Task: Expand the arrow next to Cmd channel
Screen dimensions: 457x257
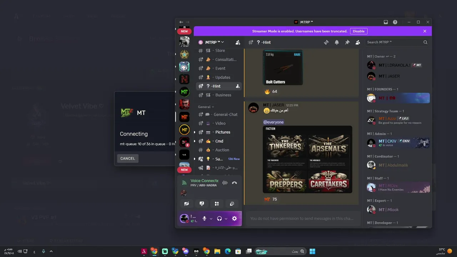Action: coord(195,141)
